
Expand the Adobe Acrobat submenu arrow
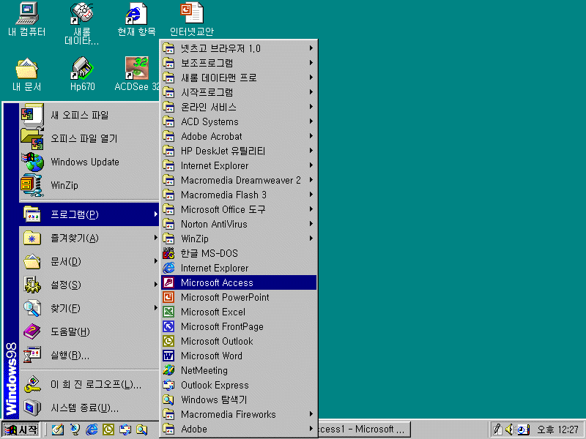coord(311,136)
